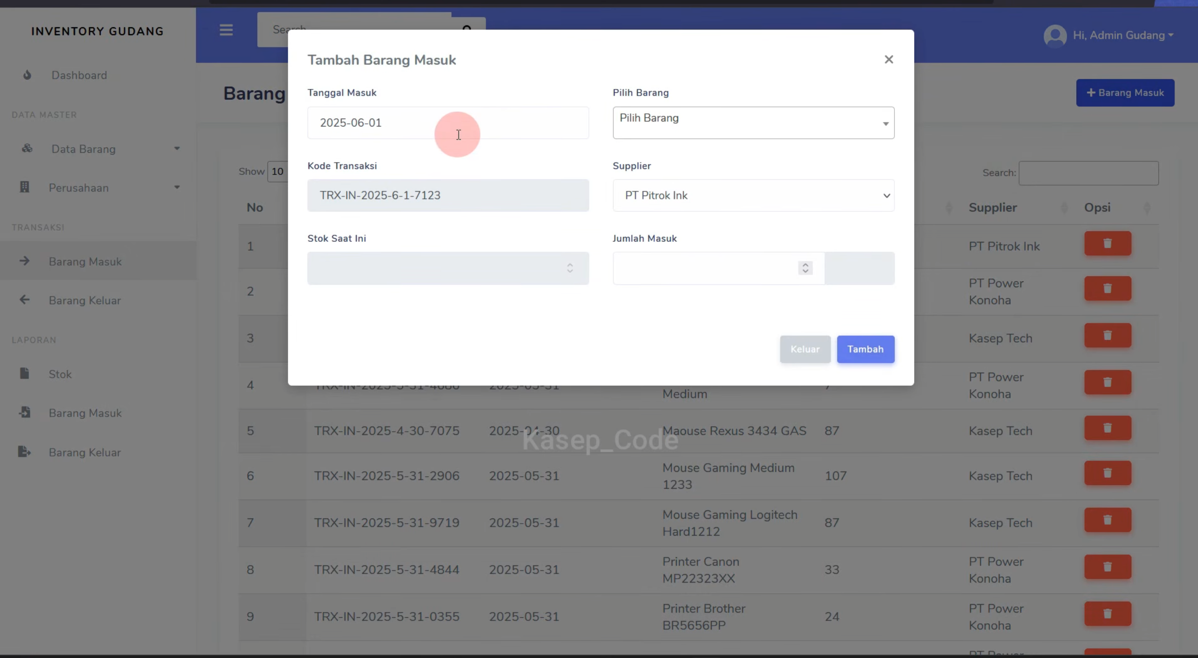The image size is (1198, 658).
Task: Select Barang Masuk under Transaksi
Action: click(x=98, y=262)
